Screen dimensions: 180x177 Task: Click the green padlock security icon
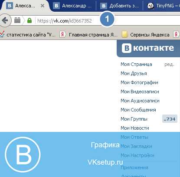pos(29,20)
